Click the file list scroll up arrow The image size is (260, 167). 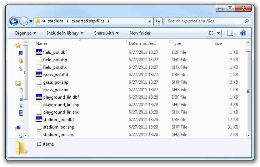pyautogui.click(x=249, y=42)
